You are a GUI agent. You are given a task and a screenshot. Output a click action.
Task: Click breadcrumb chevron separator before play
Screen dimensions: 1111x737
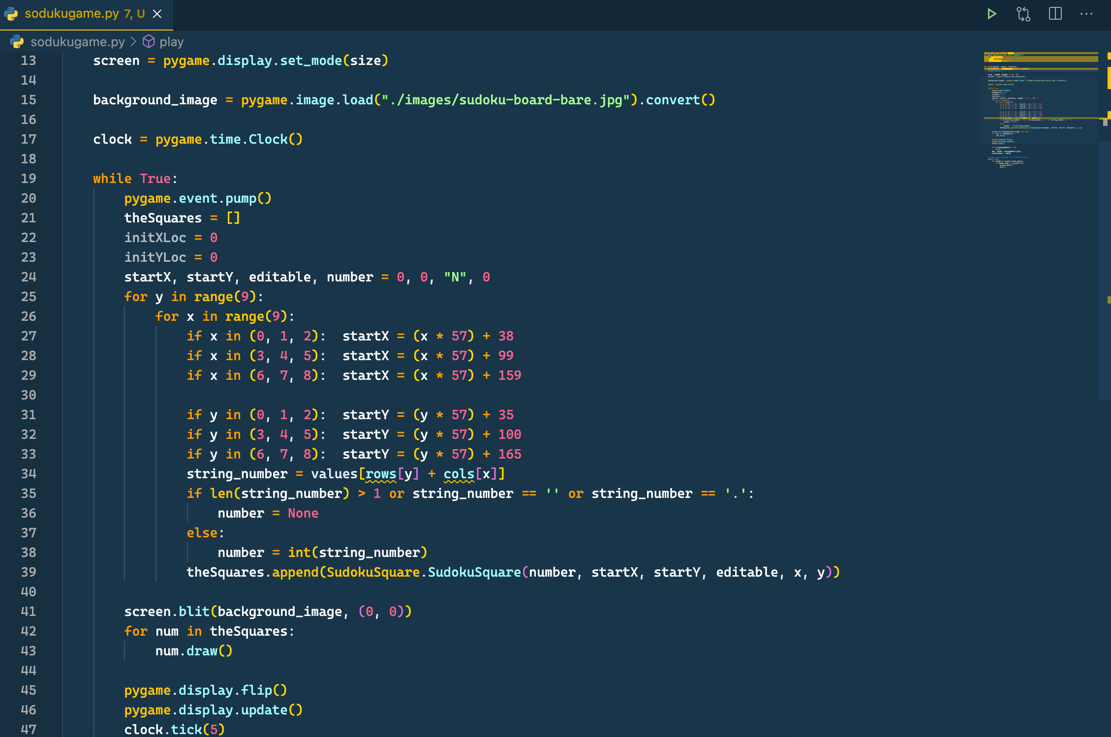click(133, 42)
